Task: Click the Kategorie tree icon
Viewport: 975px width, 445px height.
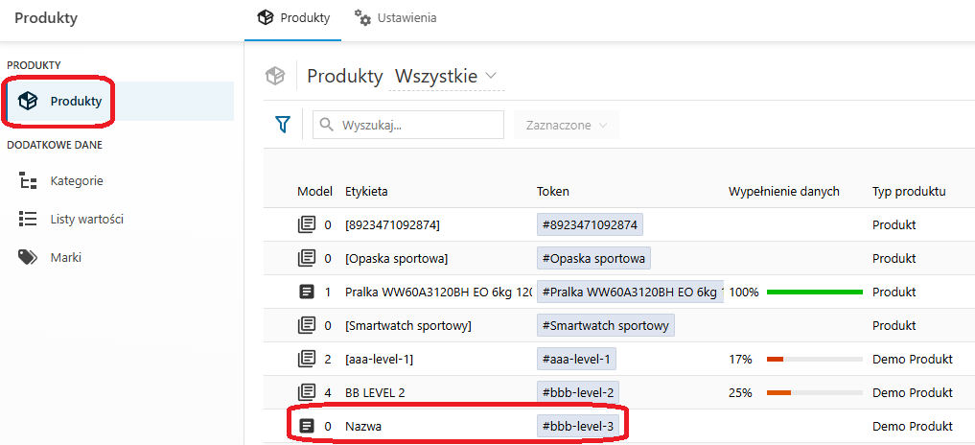Action: click(28, 181)
